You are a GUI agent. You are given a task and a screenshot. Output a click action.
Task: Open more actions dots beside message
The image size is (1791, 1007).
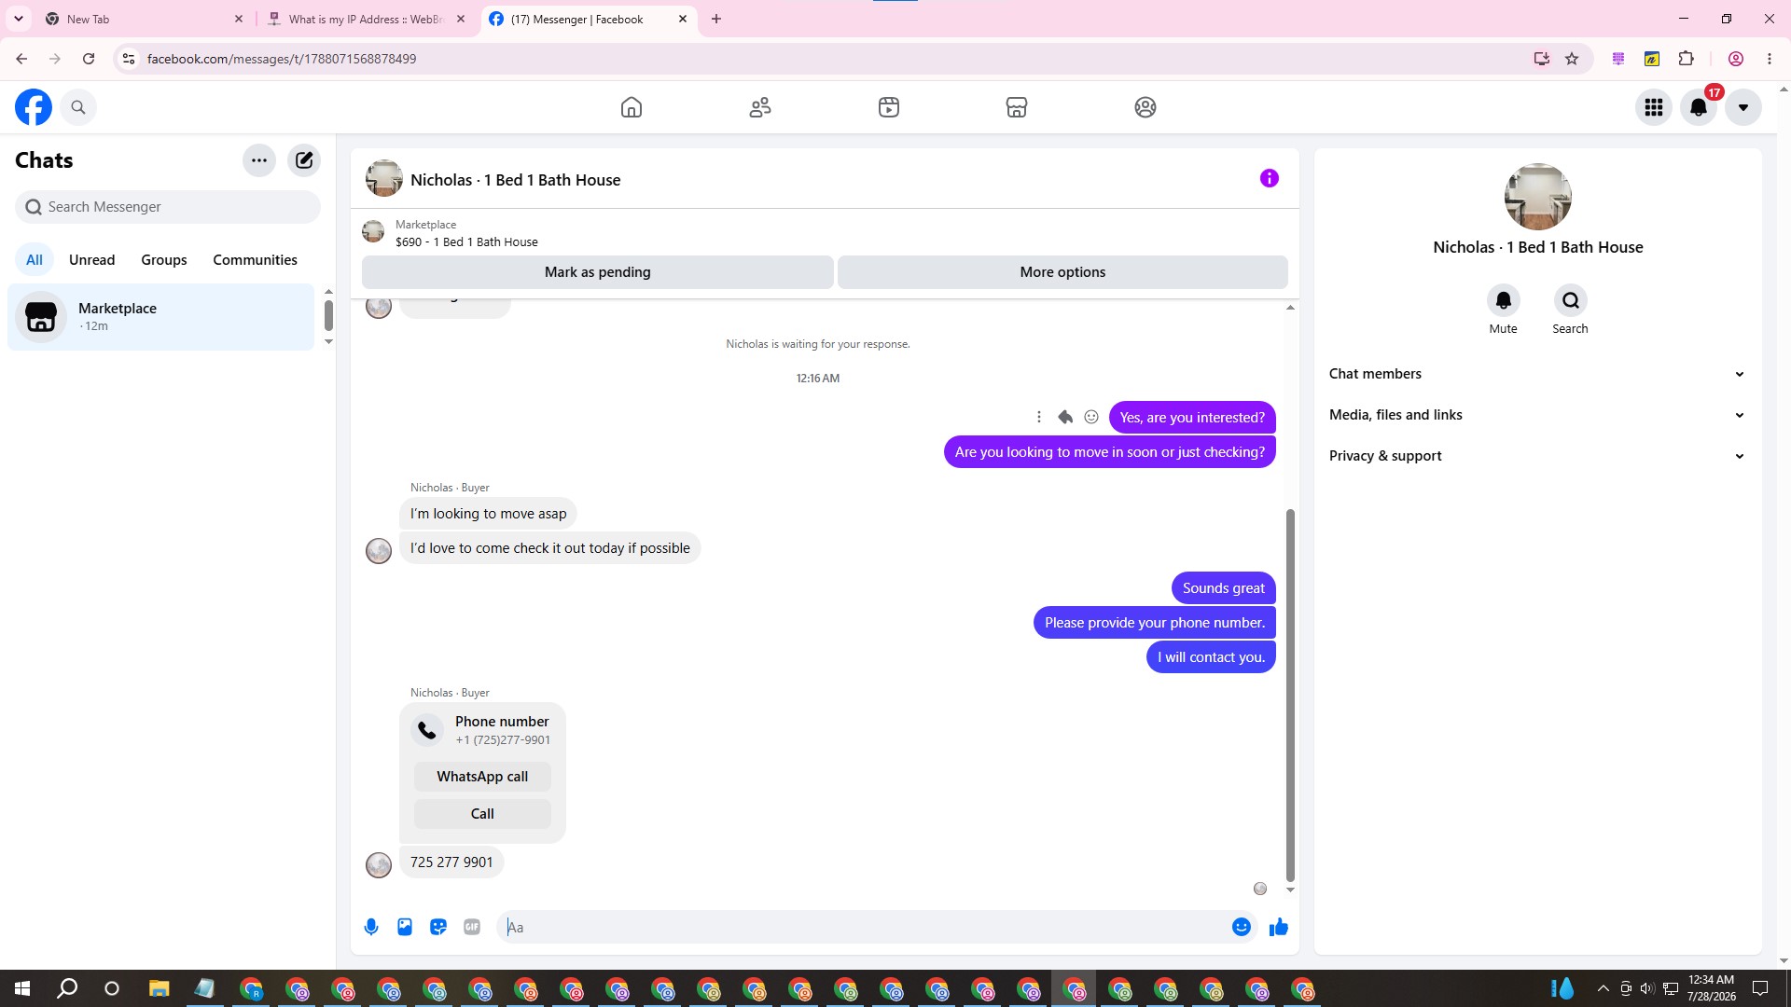pyautogui.click(x=1039, y=417)
